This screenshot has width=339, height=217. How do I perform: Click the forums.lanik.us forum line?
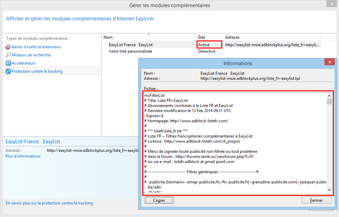tap(199, 157)
